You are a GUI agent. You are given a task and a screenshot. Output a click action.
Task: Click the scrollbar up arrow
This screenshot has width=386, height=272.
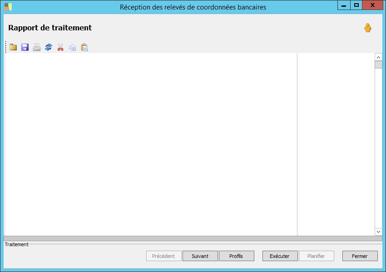[378, 57]
